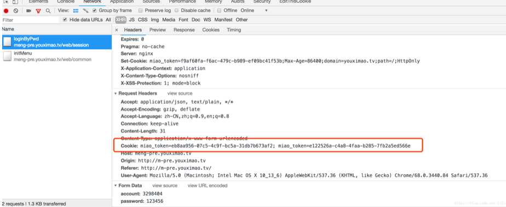Stop the red network recording button
This screenshot has width=506, height=207.
[6, 10]
